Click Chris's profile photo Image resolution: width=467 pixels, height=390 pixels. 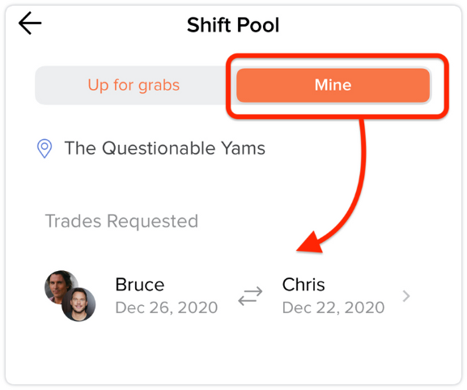point(79,304)
